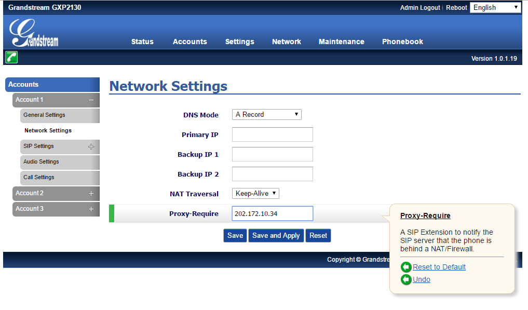Click inside the Proxy-Require input field
This screenshot has width=528, height=310.
coord(272,213)
